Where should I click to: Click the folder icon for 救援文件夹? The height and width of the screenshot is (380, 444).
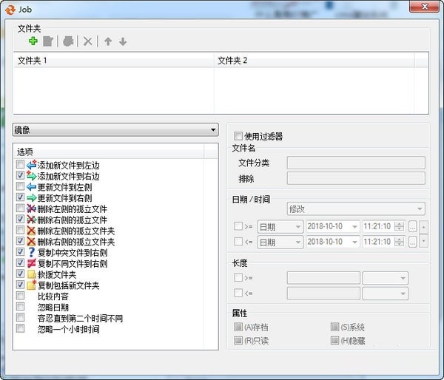click(31, 274)
